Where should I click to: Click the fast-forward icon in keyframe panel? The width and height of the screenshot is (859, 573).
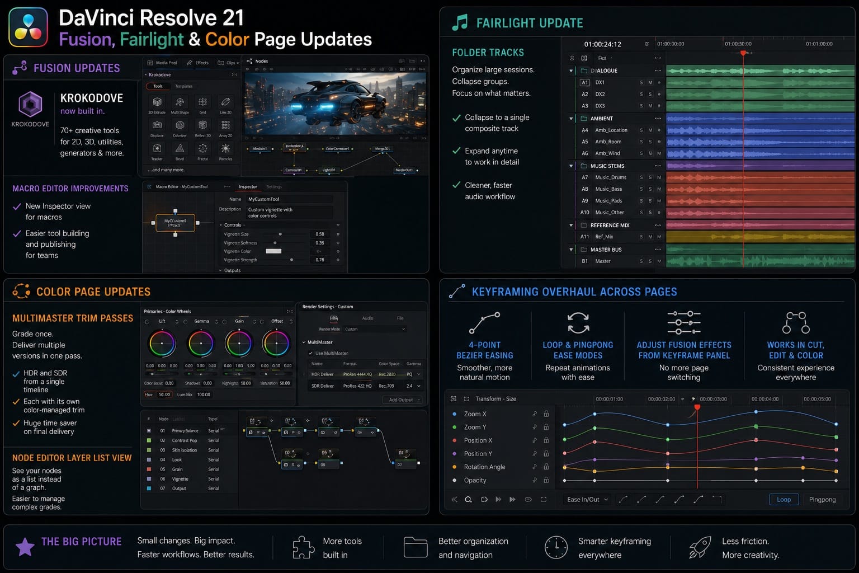[x=512, y=499]
